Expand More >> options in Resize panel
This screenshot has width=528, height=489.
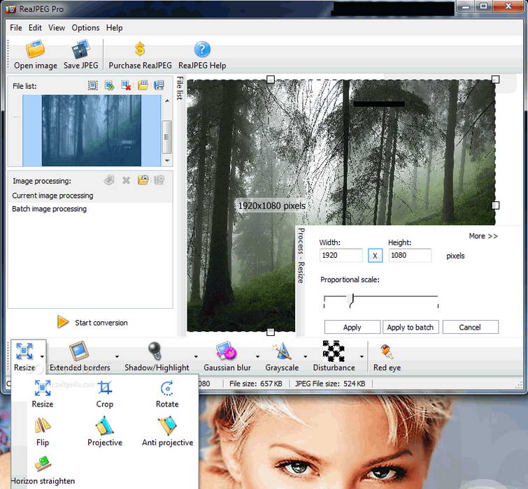[x=483, y=236]
